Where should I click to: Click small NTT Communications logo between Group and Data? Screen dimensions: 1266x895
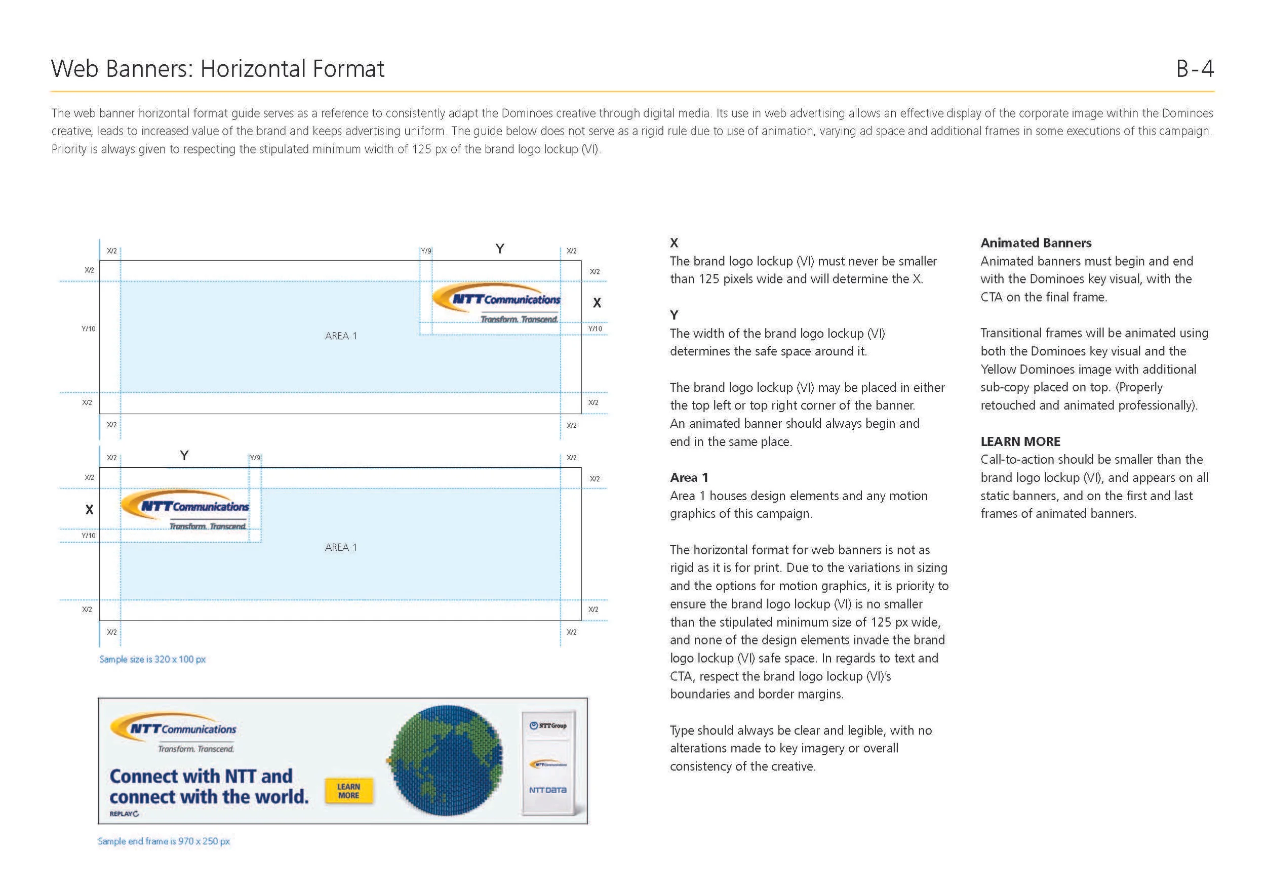(547, 764)
